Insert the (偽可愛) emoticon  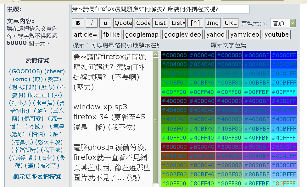click(x=32, y=118)
